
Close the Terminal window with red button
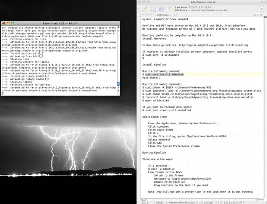tap(4, 23)
